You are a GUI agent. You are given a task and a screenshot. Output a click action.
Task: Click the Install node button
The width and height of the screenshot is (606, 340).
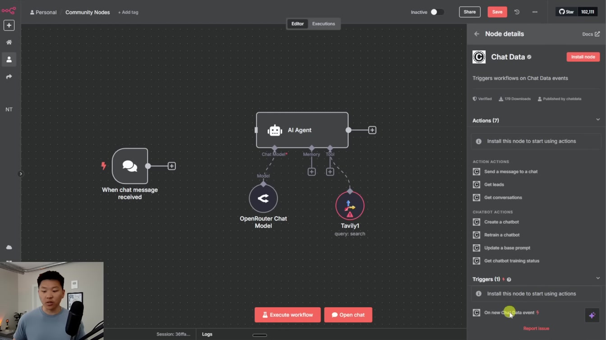(583, 57)
